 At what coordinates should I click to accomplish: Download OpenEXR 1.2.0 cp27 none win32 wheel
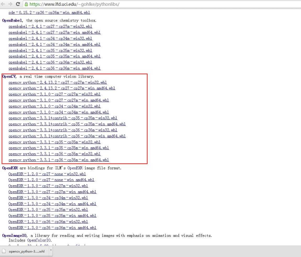[47, 174]
